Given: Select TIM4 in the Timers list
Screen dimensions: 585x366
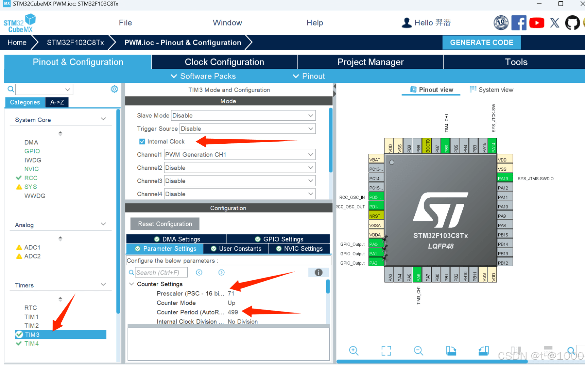Looking at the screenshot, I should (x=32, y=343).
